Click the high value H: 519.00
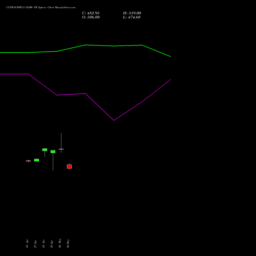This screenshot has width=256, height=256. coord(132,13)
